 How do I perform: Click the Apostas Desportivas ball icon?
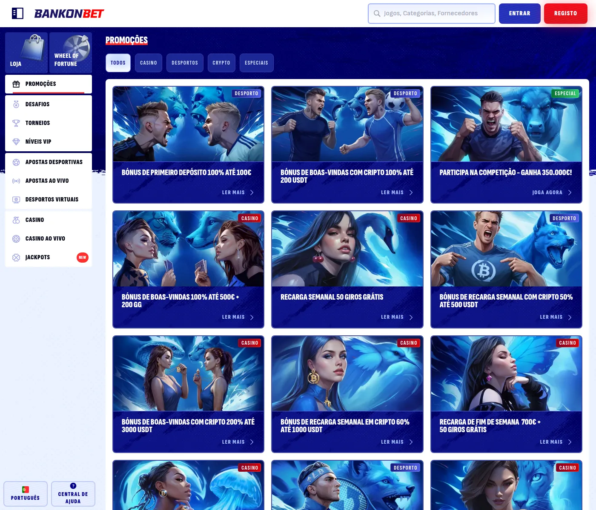[16, 162]
